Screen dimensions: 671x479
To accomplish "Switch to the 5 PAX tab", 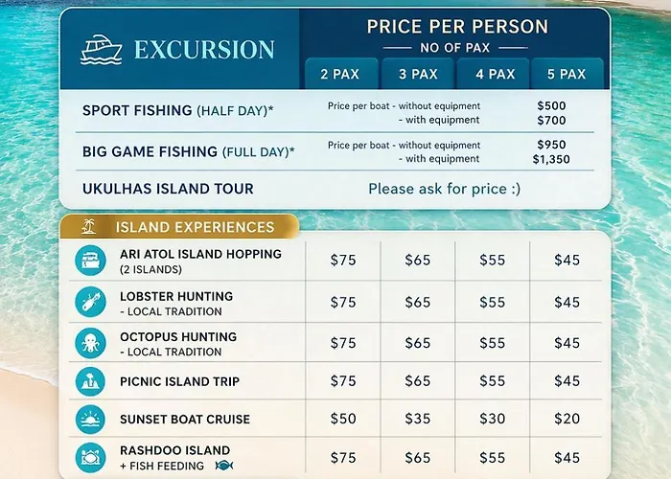I will 567,74.
